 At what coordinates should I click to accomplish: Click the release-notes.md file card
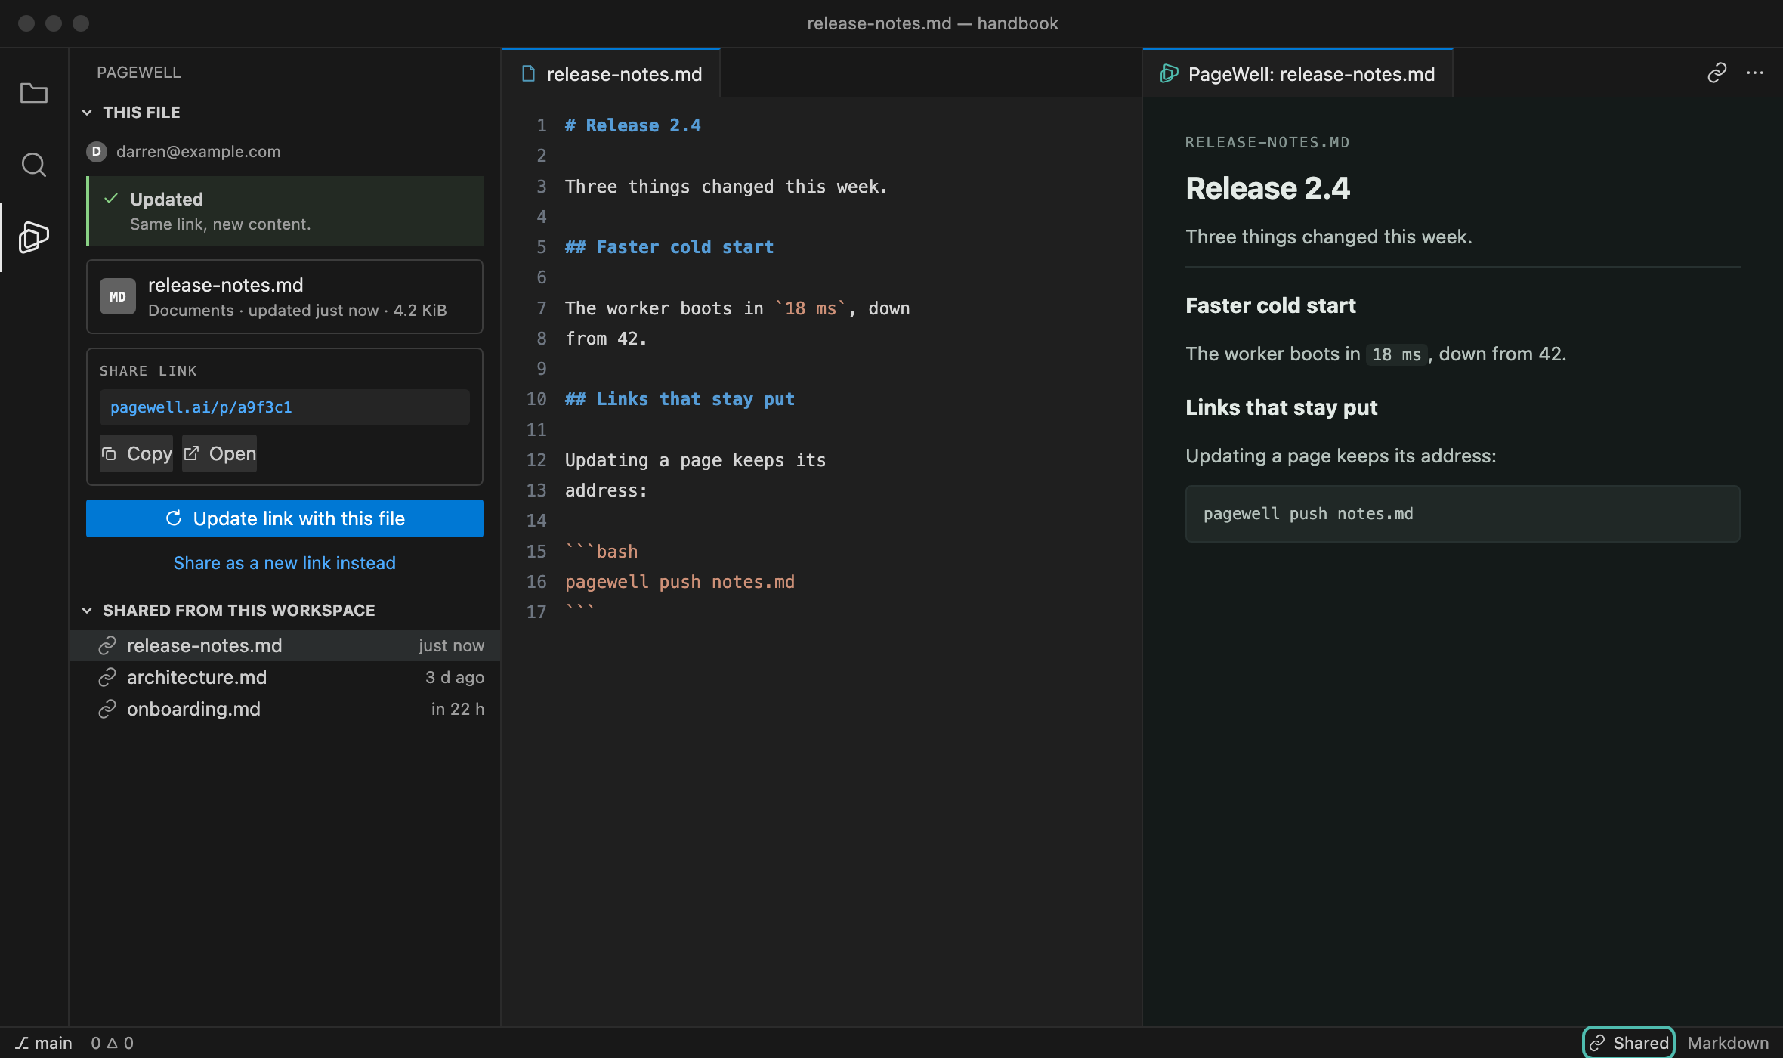click(x=285, y=296)
